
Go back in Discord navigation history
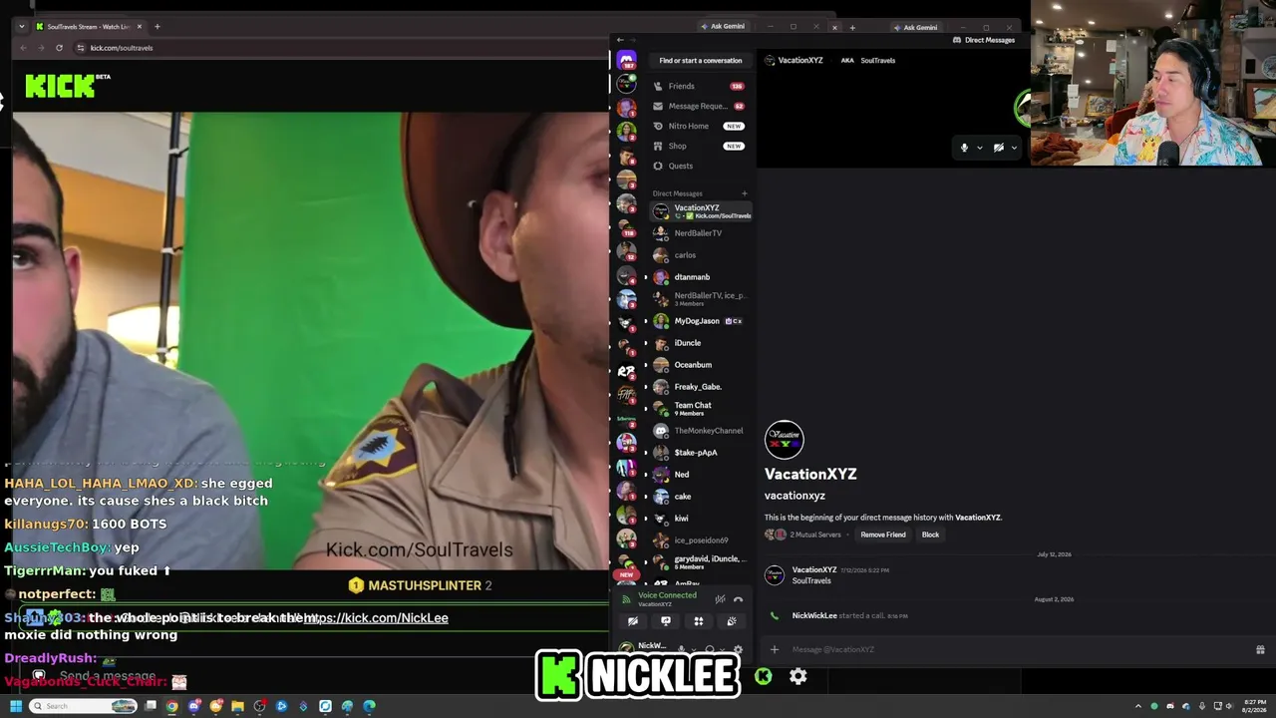click(x=620, y=40)
